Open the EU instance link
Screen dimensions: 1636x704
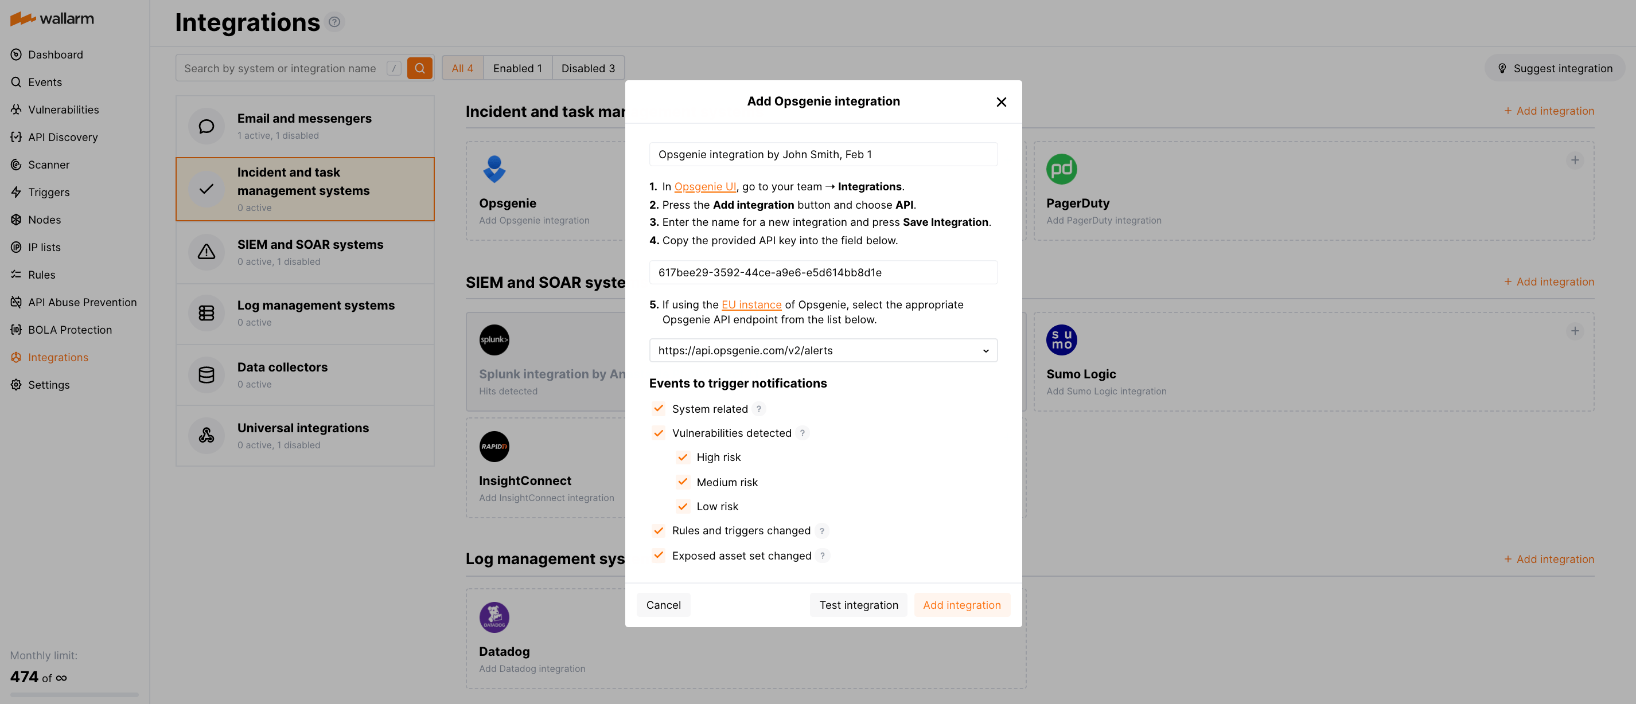tap(751, 305)
